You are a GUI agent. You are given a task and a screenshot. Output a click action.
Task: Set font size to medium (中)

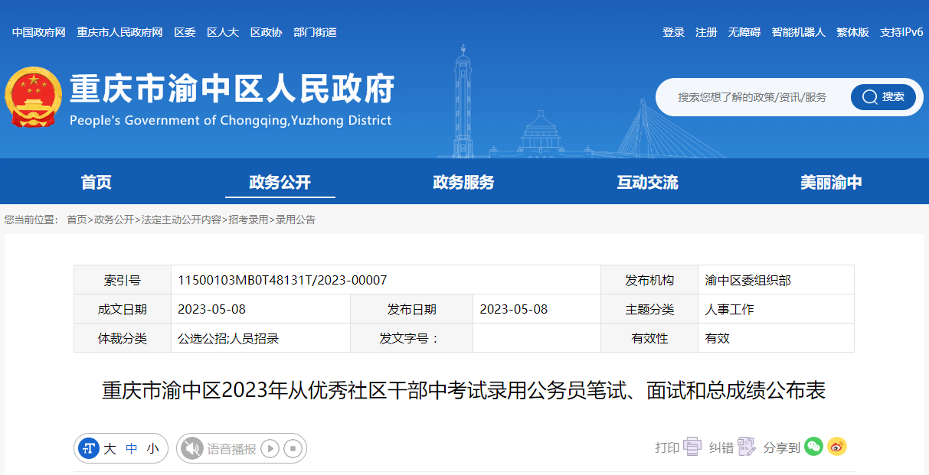point(132,449)
